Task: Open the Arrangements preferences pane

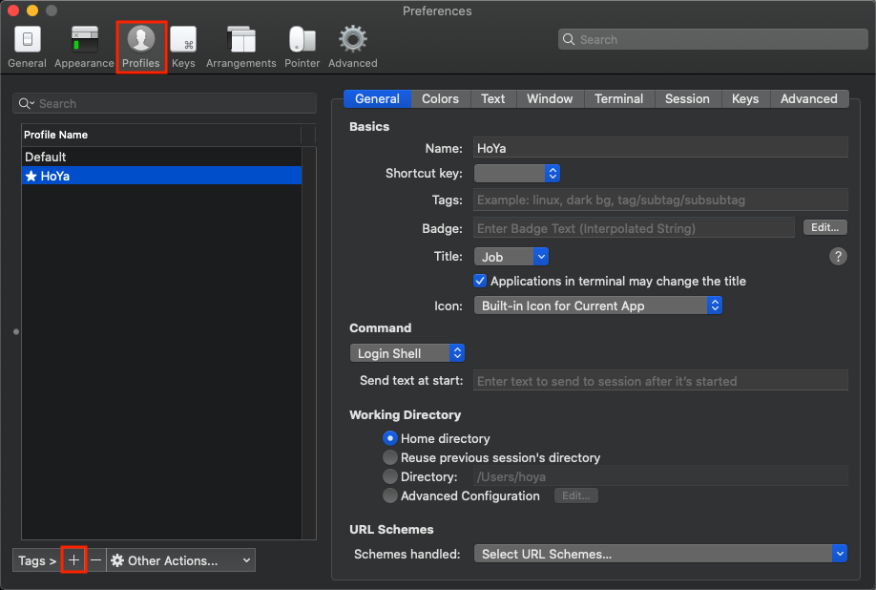Action: coord(240,47)
